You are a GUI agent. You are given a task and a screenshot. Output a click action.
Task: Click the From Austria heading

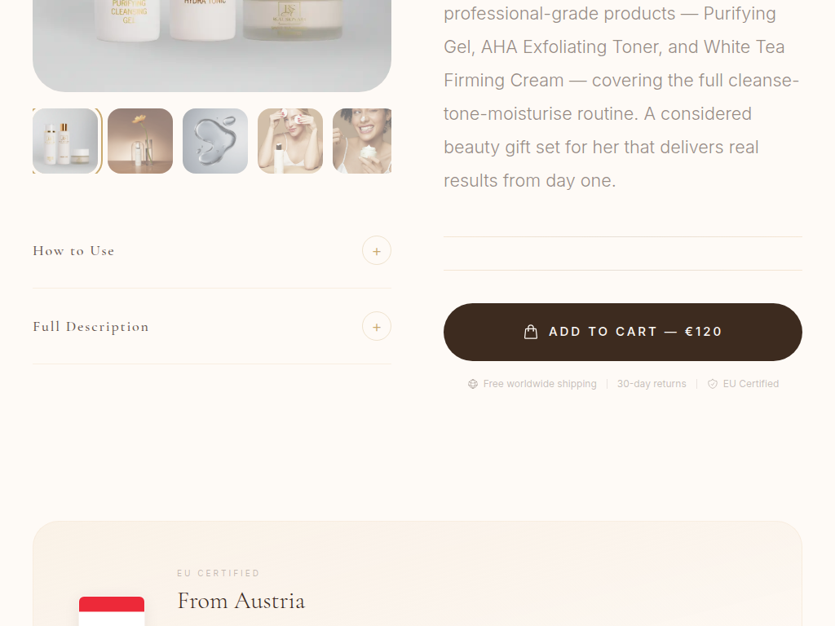click(x=241, y=601)
